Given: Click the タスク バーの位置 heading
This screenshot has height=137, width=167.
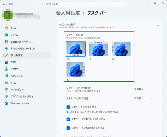Looking at the screenshot, I should tap(75, 35).
